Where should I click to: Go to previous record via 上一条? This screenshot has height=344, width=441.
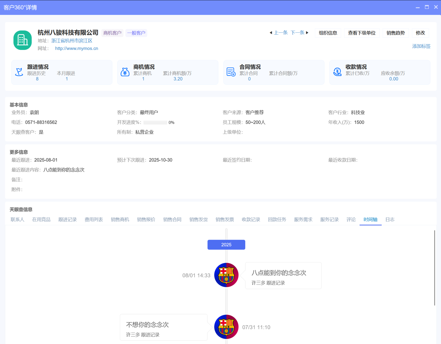[280, 32]
